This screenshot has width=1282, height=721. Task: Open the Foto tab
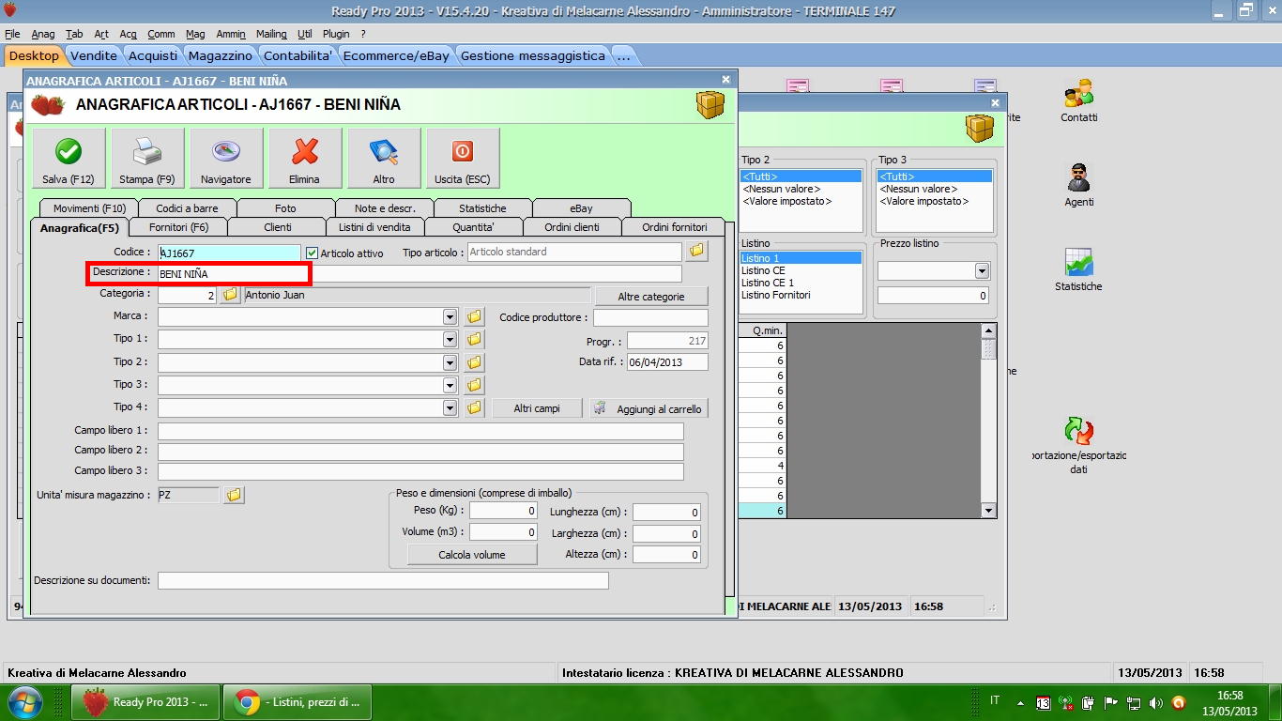tap(285, 208)
